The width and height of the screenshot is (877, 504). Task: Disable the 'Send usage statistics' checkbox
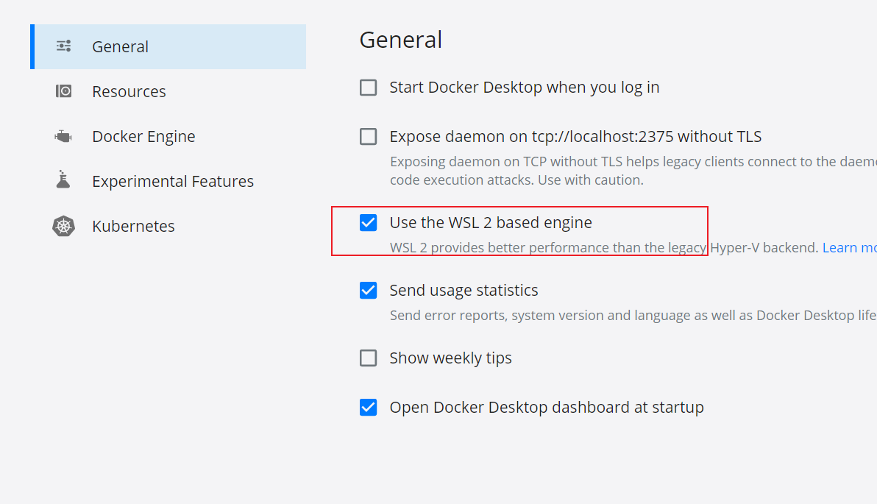point(368,291)
